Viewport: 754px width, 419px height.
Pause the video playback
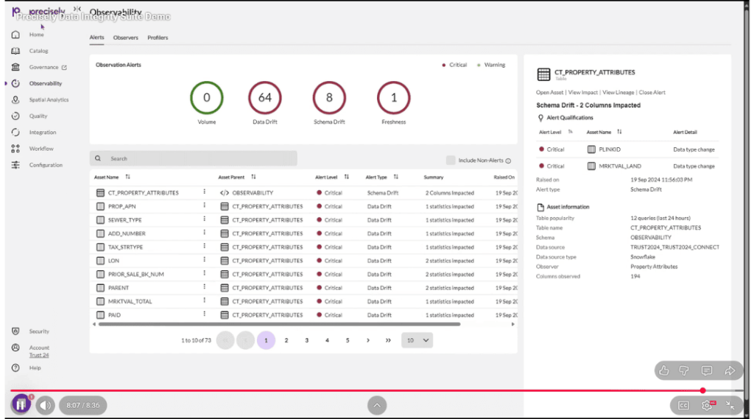pyautogui.click(x=21, y=404)
